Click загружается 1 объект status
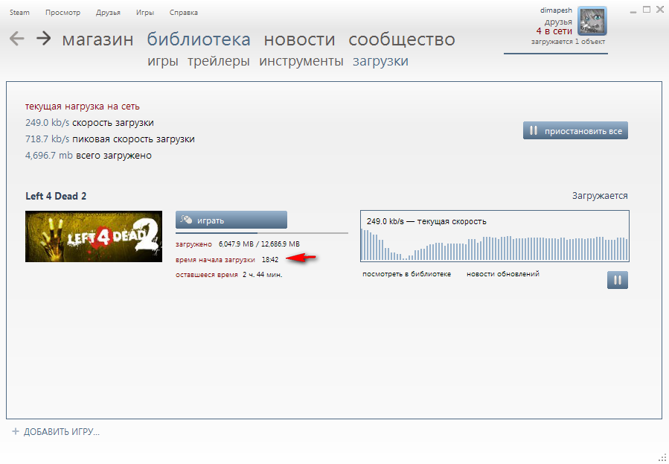The image size is (669, 464). click(x=568, y=42)
